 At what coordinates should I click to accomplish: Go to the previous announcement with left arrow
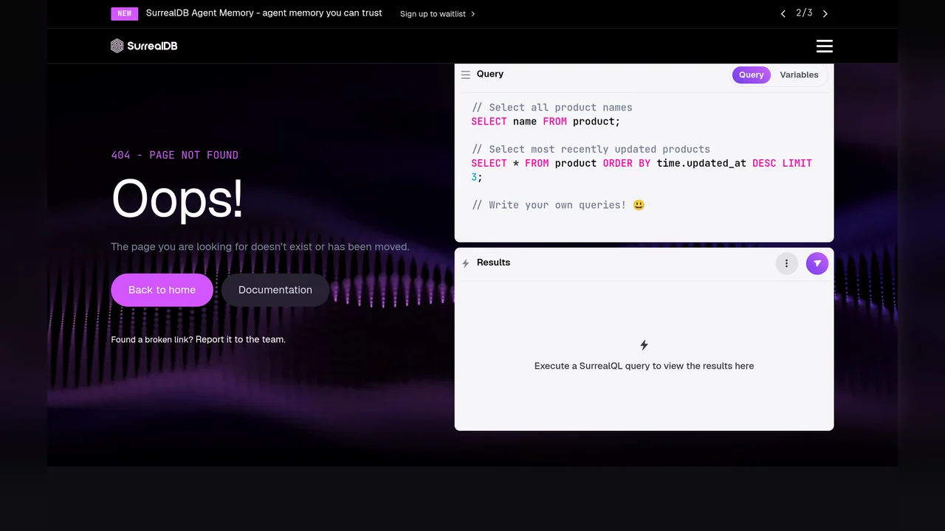783,14
